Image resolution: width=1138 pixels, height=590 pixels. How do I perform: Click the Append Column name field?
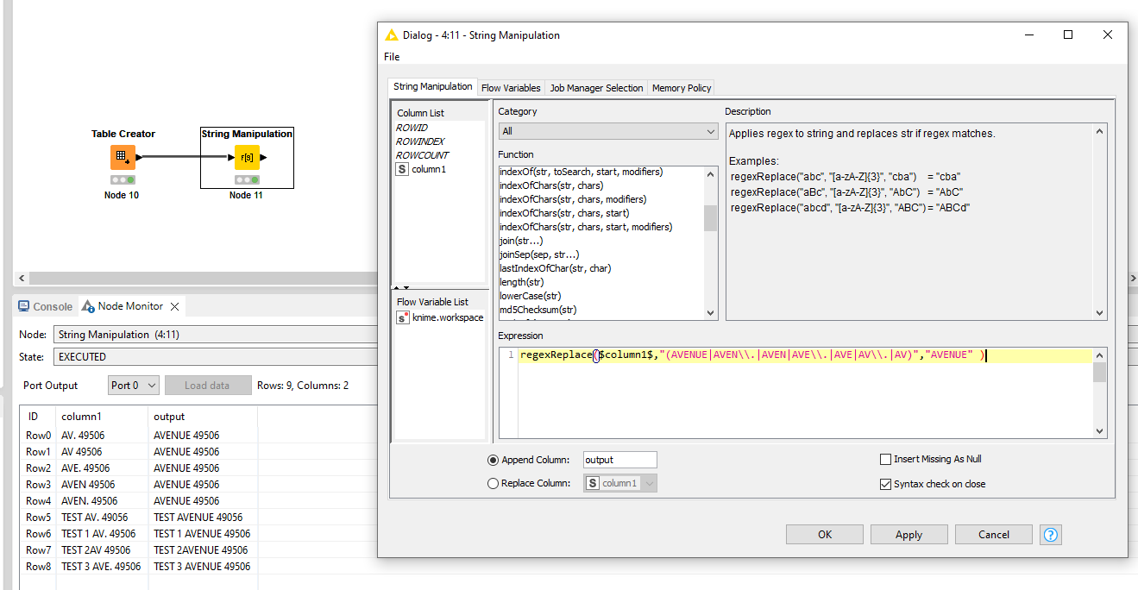pos(619,460)
